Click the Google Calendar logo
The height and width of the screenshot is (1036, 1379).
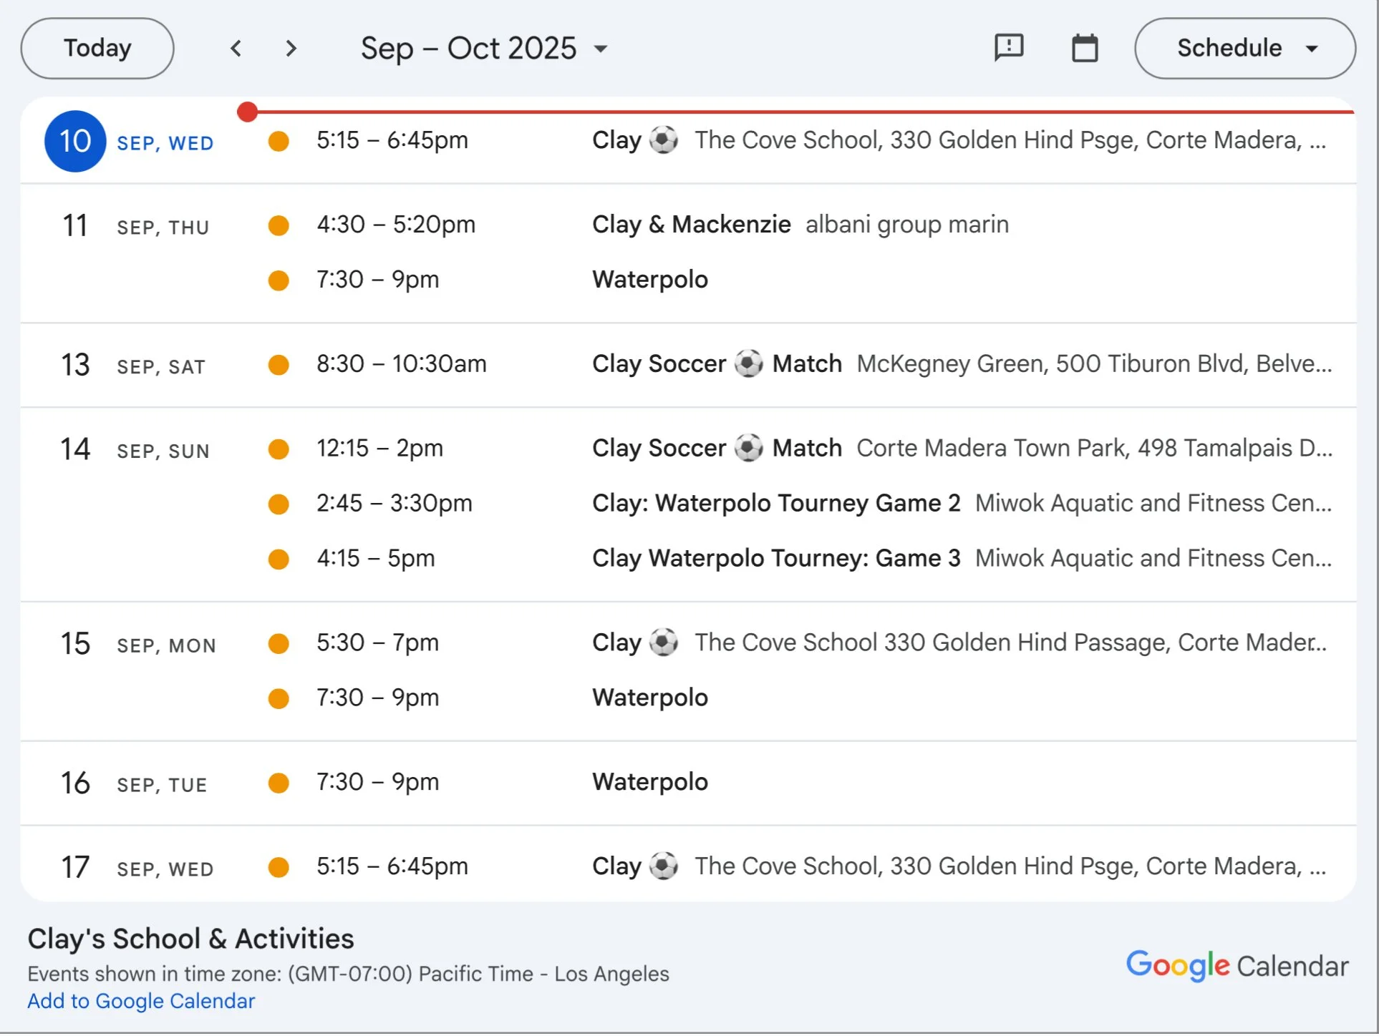1237,966
